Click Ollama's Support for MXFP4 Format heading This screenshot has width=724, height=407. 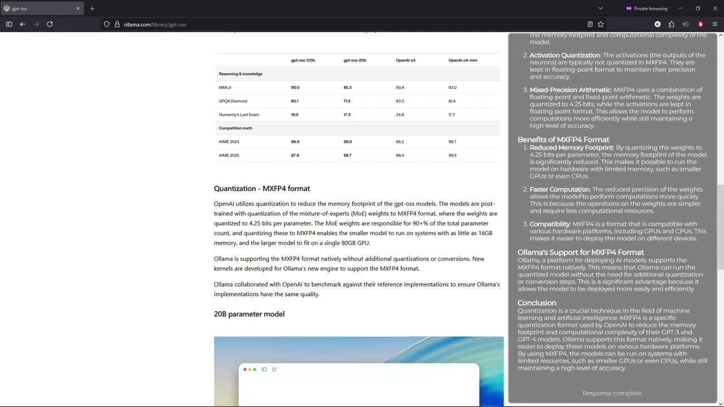tap(580, 253)
